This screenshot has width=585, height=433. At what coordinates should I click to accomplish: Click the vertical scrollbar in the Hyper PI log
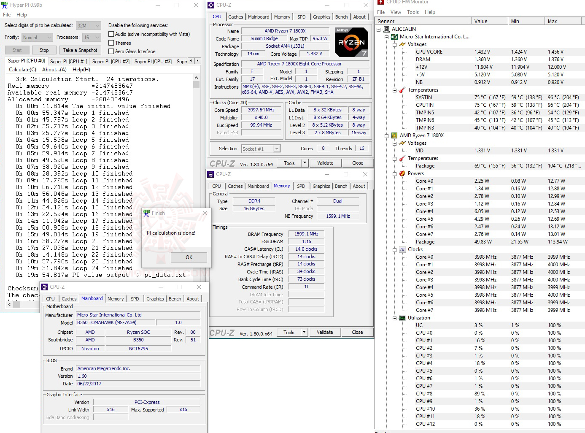(196, 84)
